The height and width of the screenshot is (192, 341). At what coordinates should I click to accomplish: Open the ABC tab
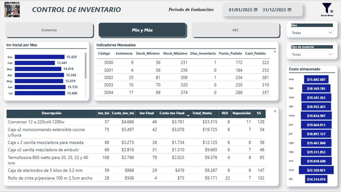click(x=236, y=30)
